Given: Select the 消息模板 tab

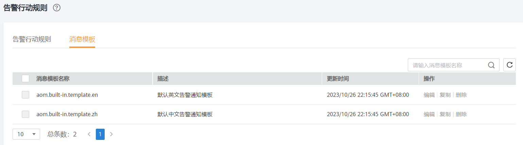Looking at the screenshot, I should click(82, 39).
